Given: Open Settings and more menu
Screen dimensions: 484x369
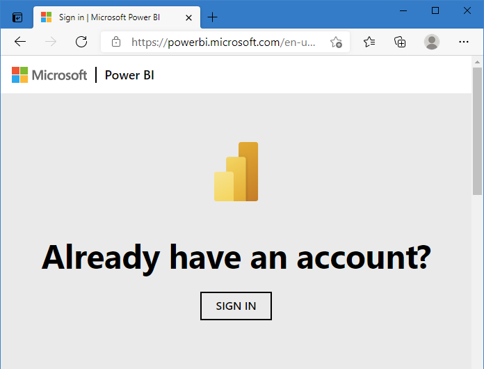Looking at the screenshot, I should click(464, 42).
